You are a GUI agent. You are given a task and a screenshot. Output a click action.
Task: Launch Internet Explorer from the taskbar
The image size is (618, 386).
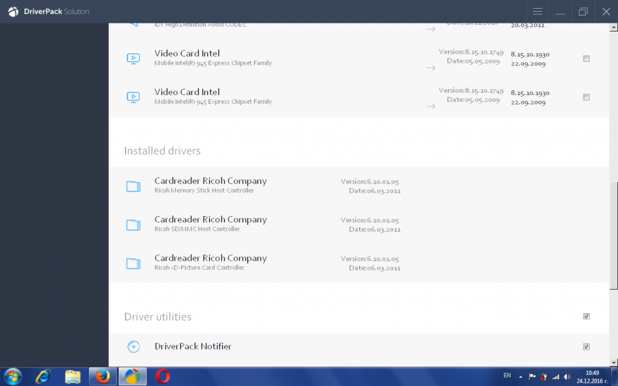tap(43, 377)
